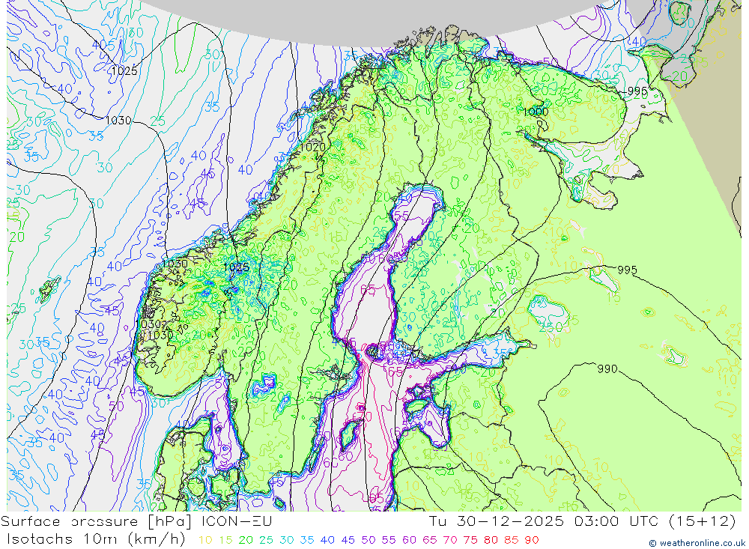Select the green 20 value in the isotach legend
The width and height of the screenshot is (749, 549).
click(x=246, y=541)
